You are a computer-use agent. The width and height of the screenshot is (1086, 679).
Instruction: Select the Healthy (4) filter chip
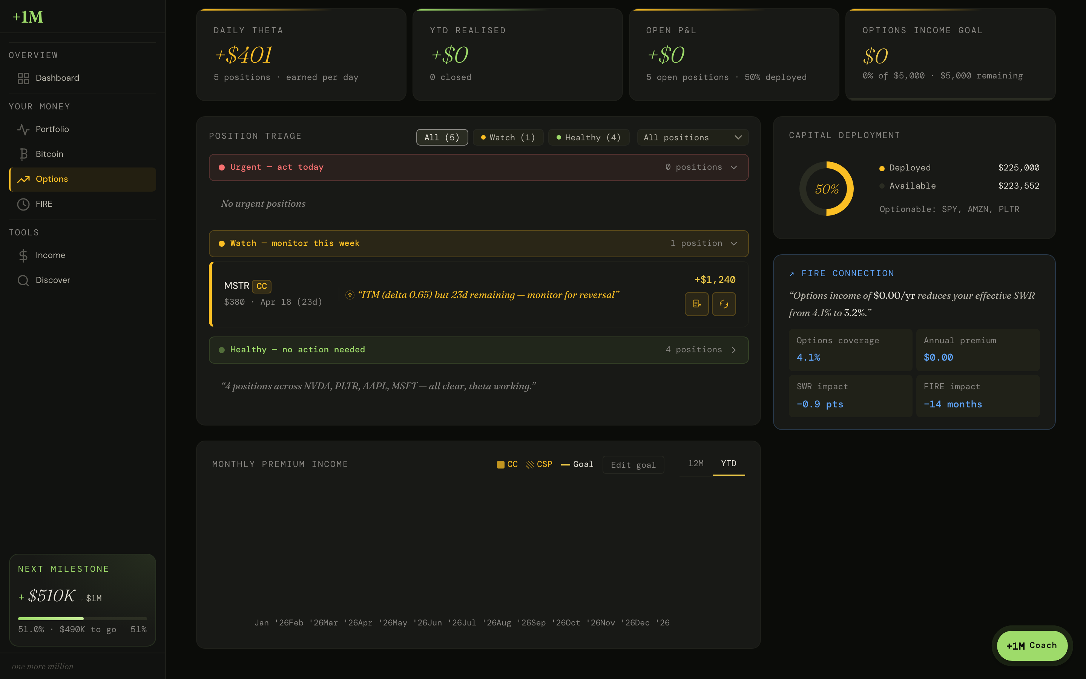tap(589, 137)
